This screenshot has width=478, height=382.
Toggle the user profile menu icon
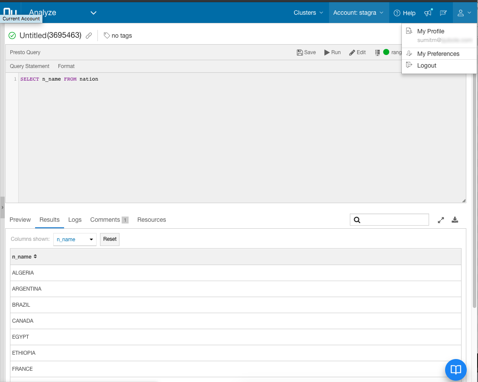tap(464, 13)
